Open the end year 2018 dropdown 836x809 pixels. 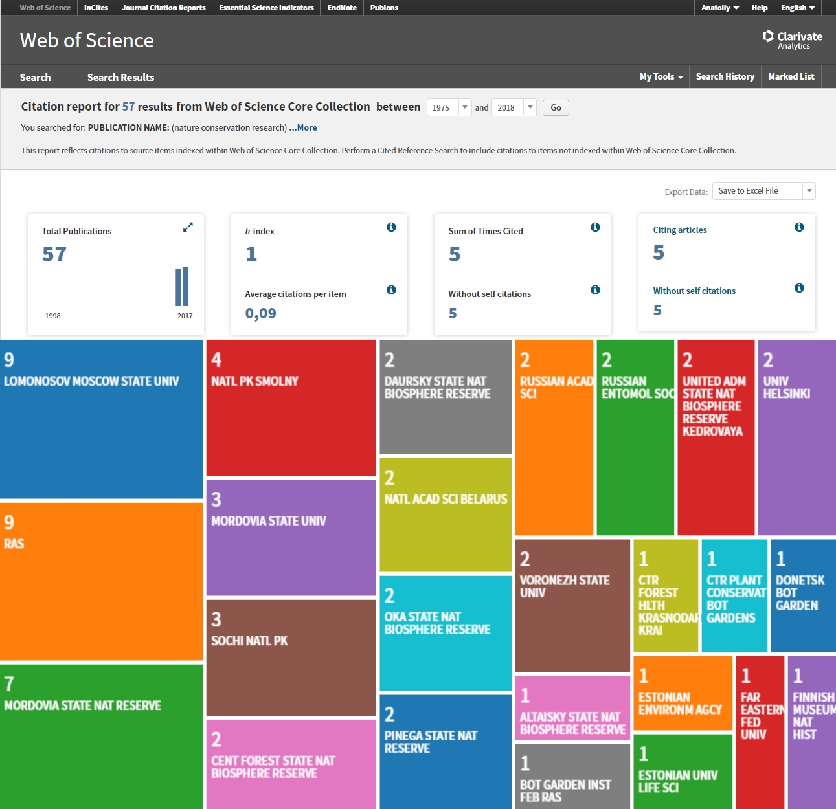[514, 107]
